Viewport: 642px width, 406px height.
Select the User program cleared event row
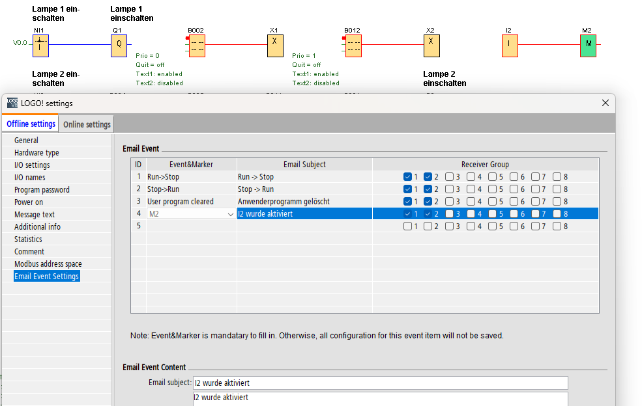[181, 202]
